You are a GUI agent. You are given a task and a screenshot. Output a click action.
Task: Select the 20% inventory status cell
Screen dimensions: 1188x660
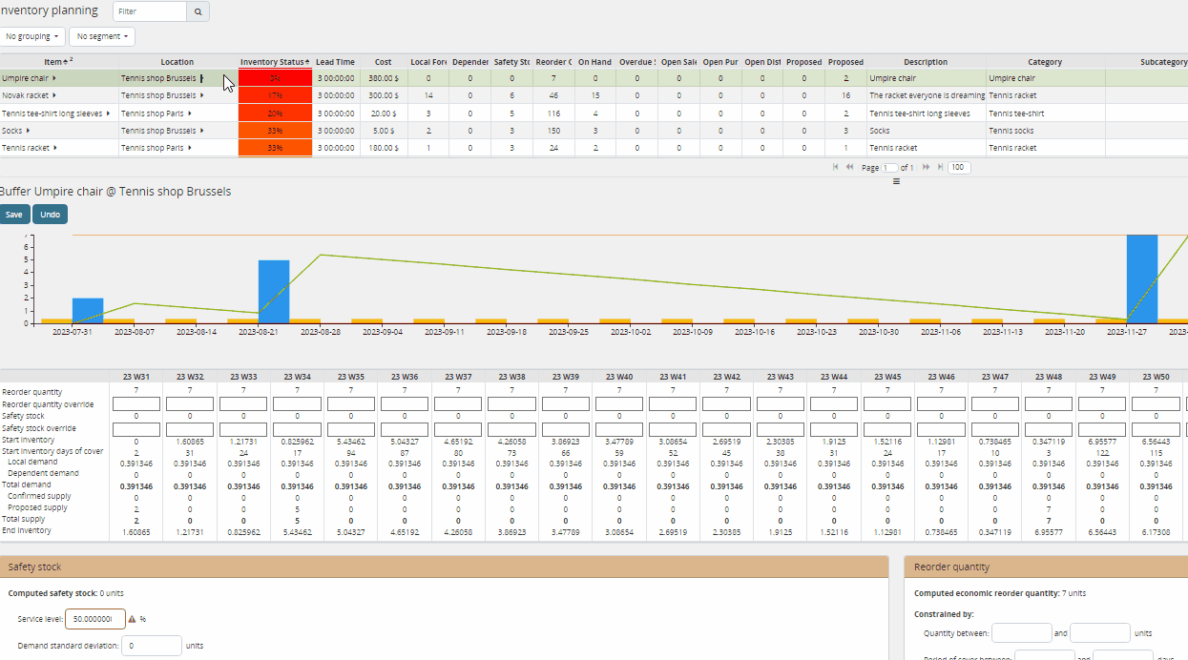click(x=275, y=113)
